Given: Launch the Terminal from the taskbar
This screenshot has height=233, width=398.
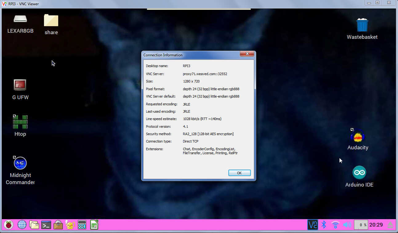Looking at the screenshot, I should [x=46, y=225].
